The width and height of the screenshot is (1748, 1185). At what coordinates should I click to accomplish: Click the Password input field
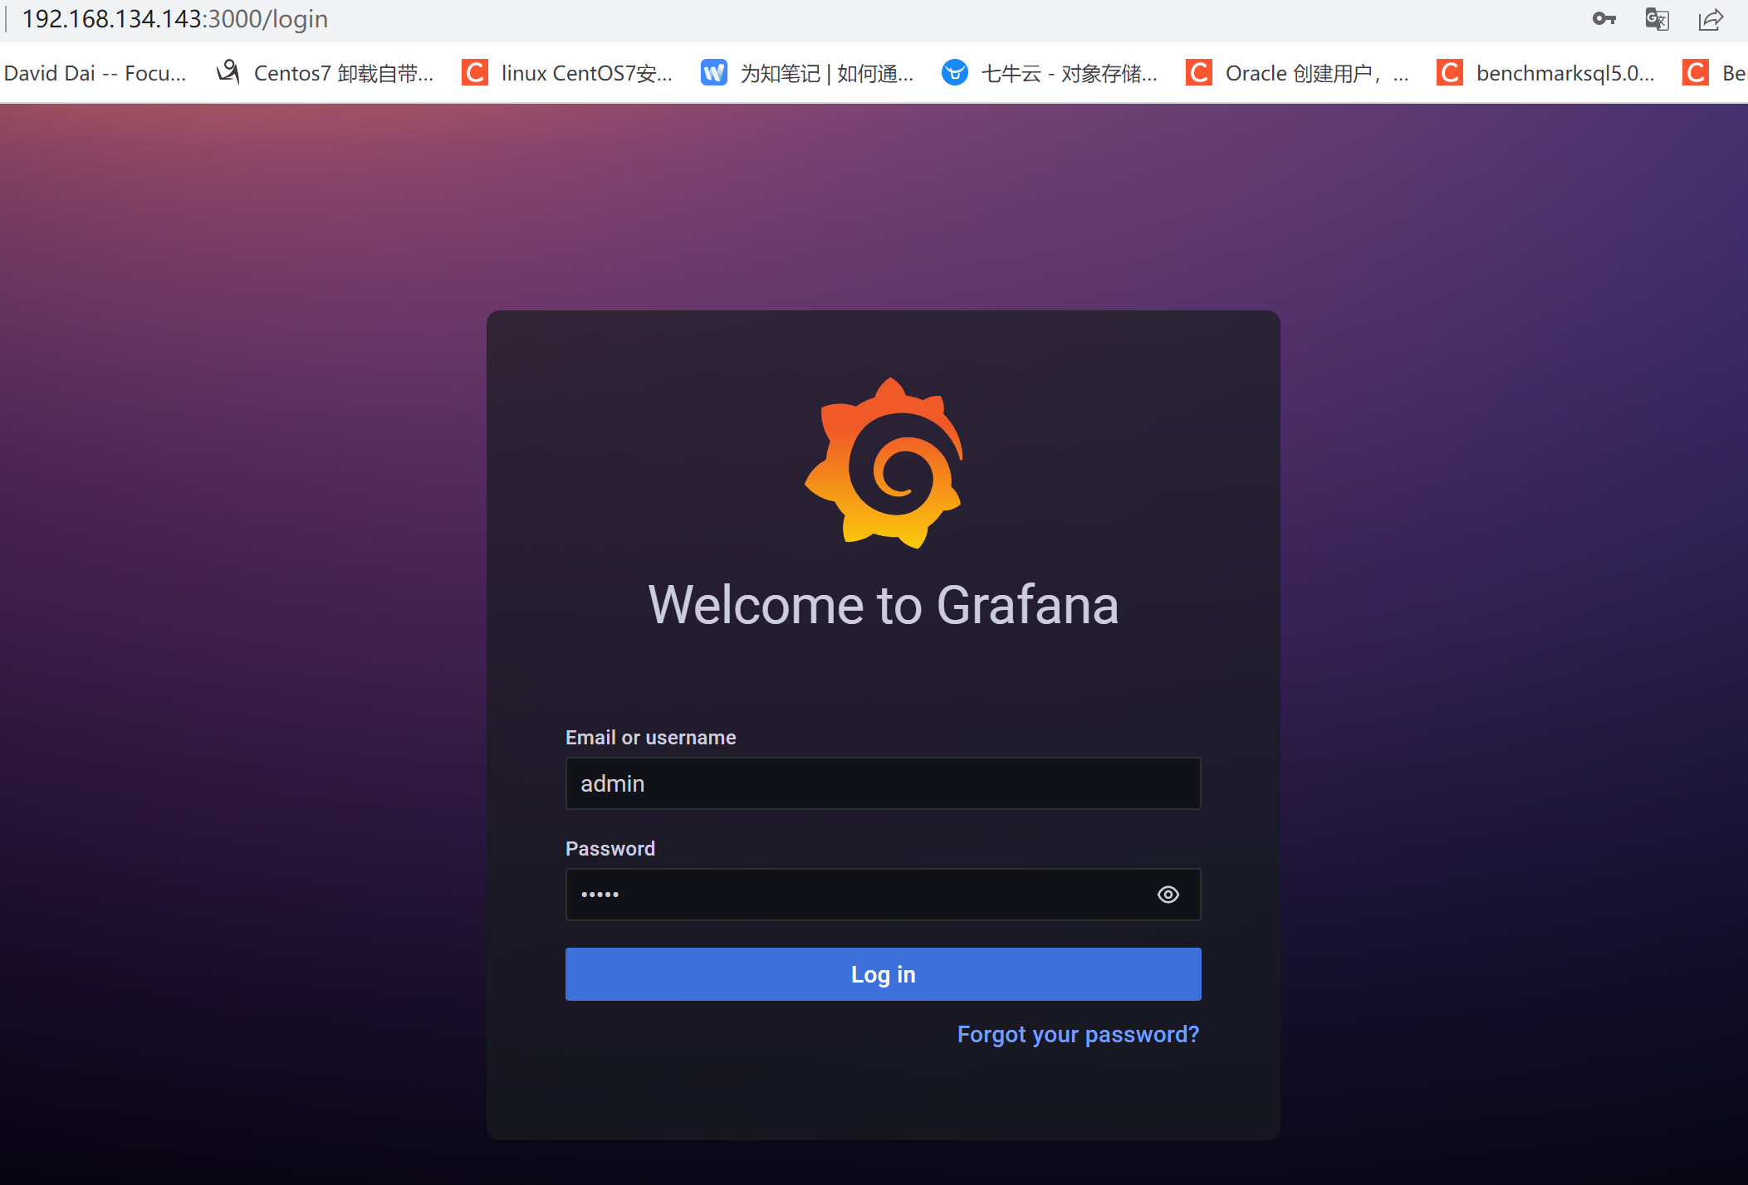coord(883,895)
